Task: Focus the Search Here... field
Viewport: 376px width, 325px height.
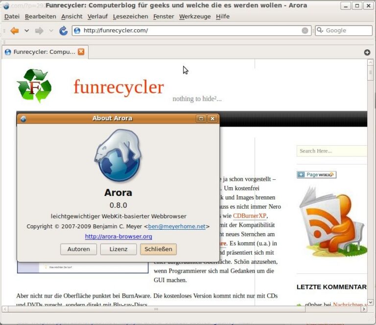Action: pyautogui.click(x=332, y=151)
